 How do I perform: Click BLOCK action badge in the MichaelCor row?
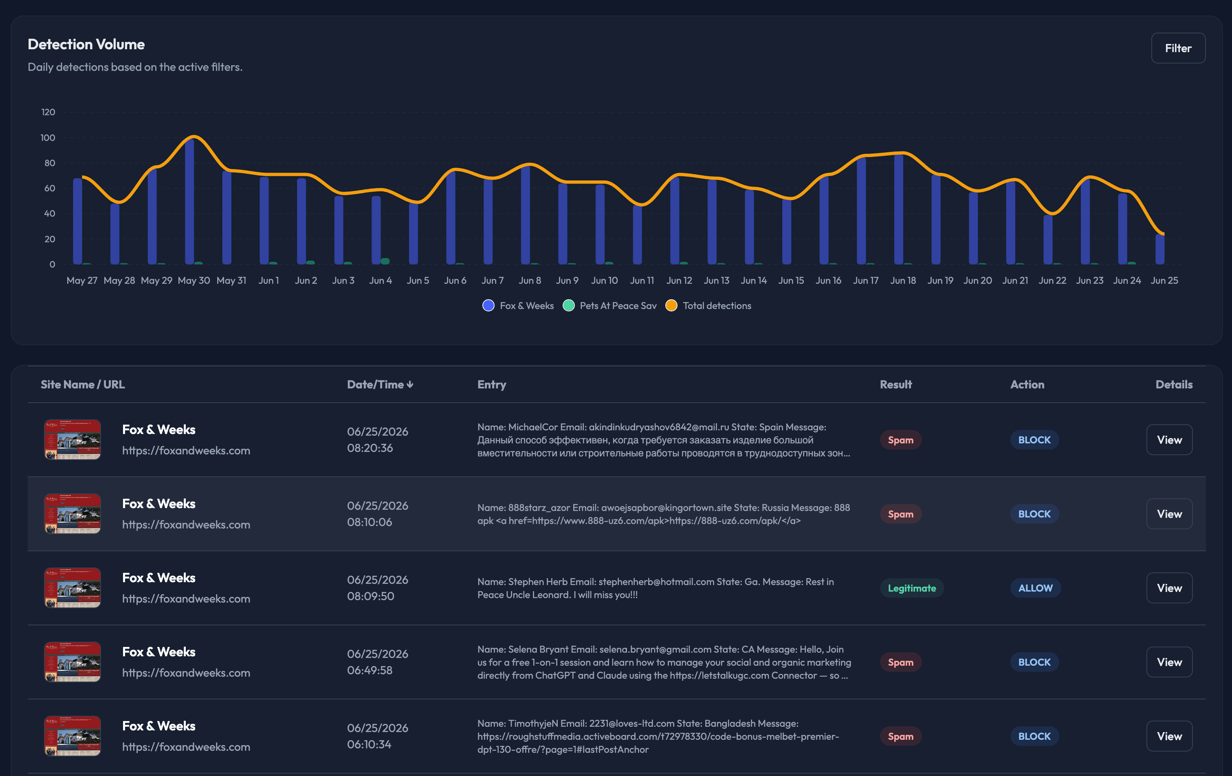[1034, 440]
